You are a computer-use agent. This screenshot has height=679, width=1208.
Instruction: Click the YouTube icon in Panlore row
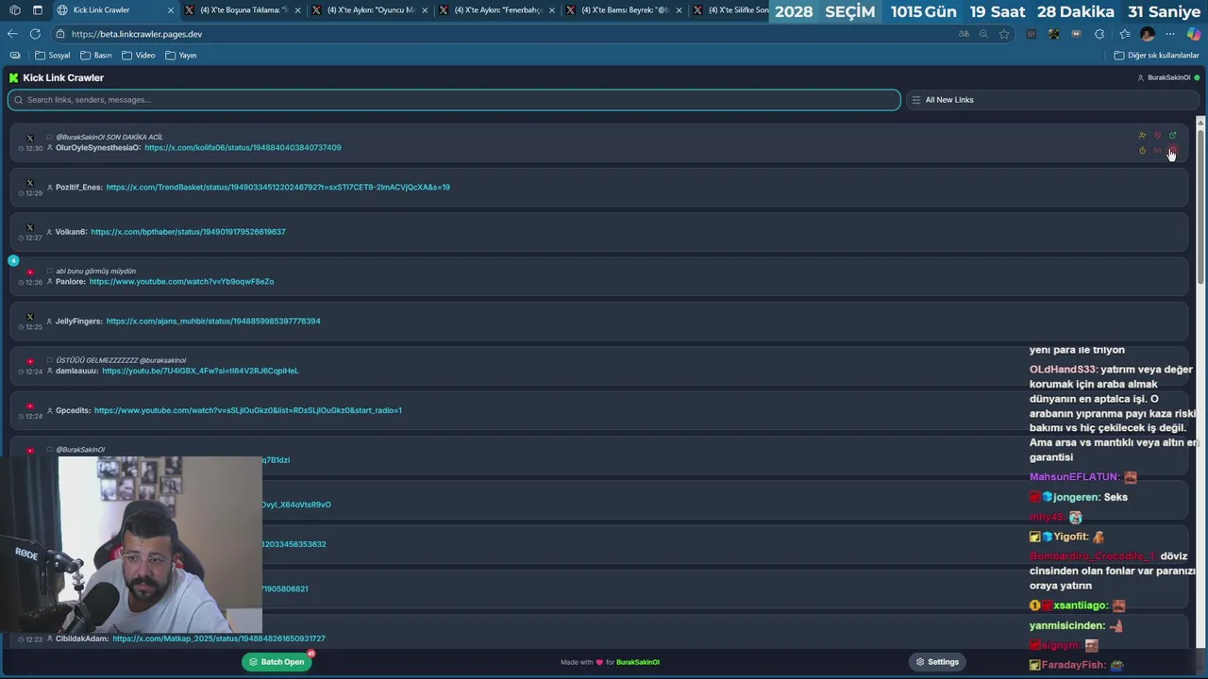coord(30,273)
